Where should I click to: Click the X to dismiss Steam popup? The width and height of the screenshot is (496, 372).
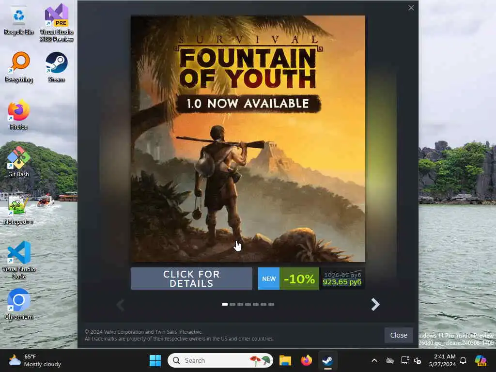(411, 8)
